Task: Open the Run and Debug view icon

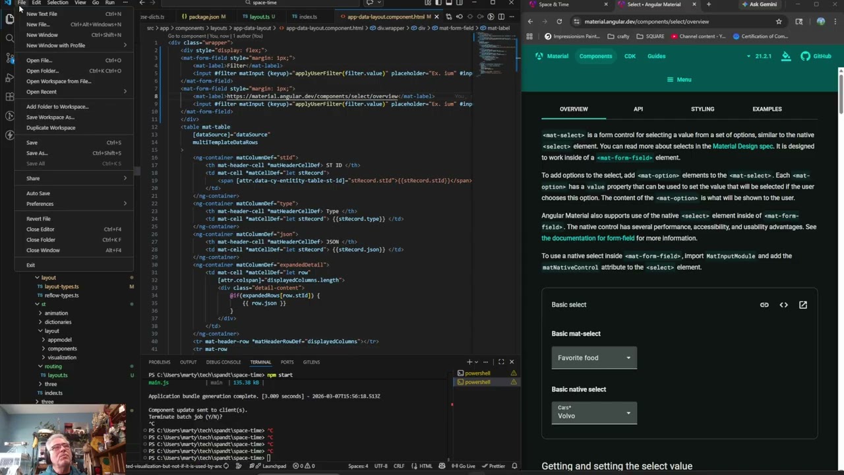Action: (x=9, y=77)
